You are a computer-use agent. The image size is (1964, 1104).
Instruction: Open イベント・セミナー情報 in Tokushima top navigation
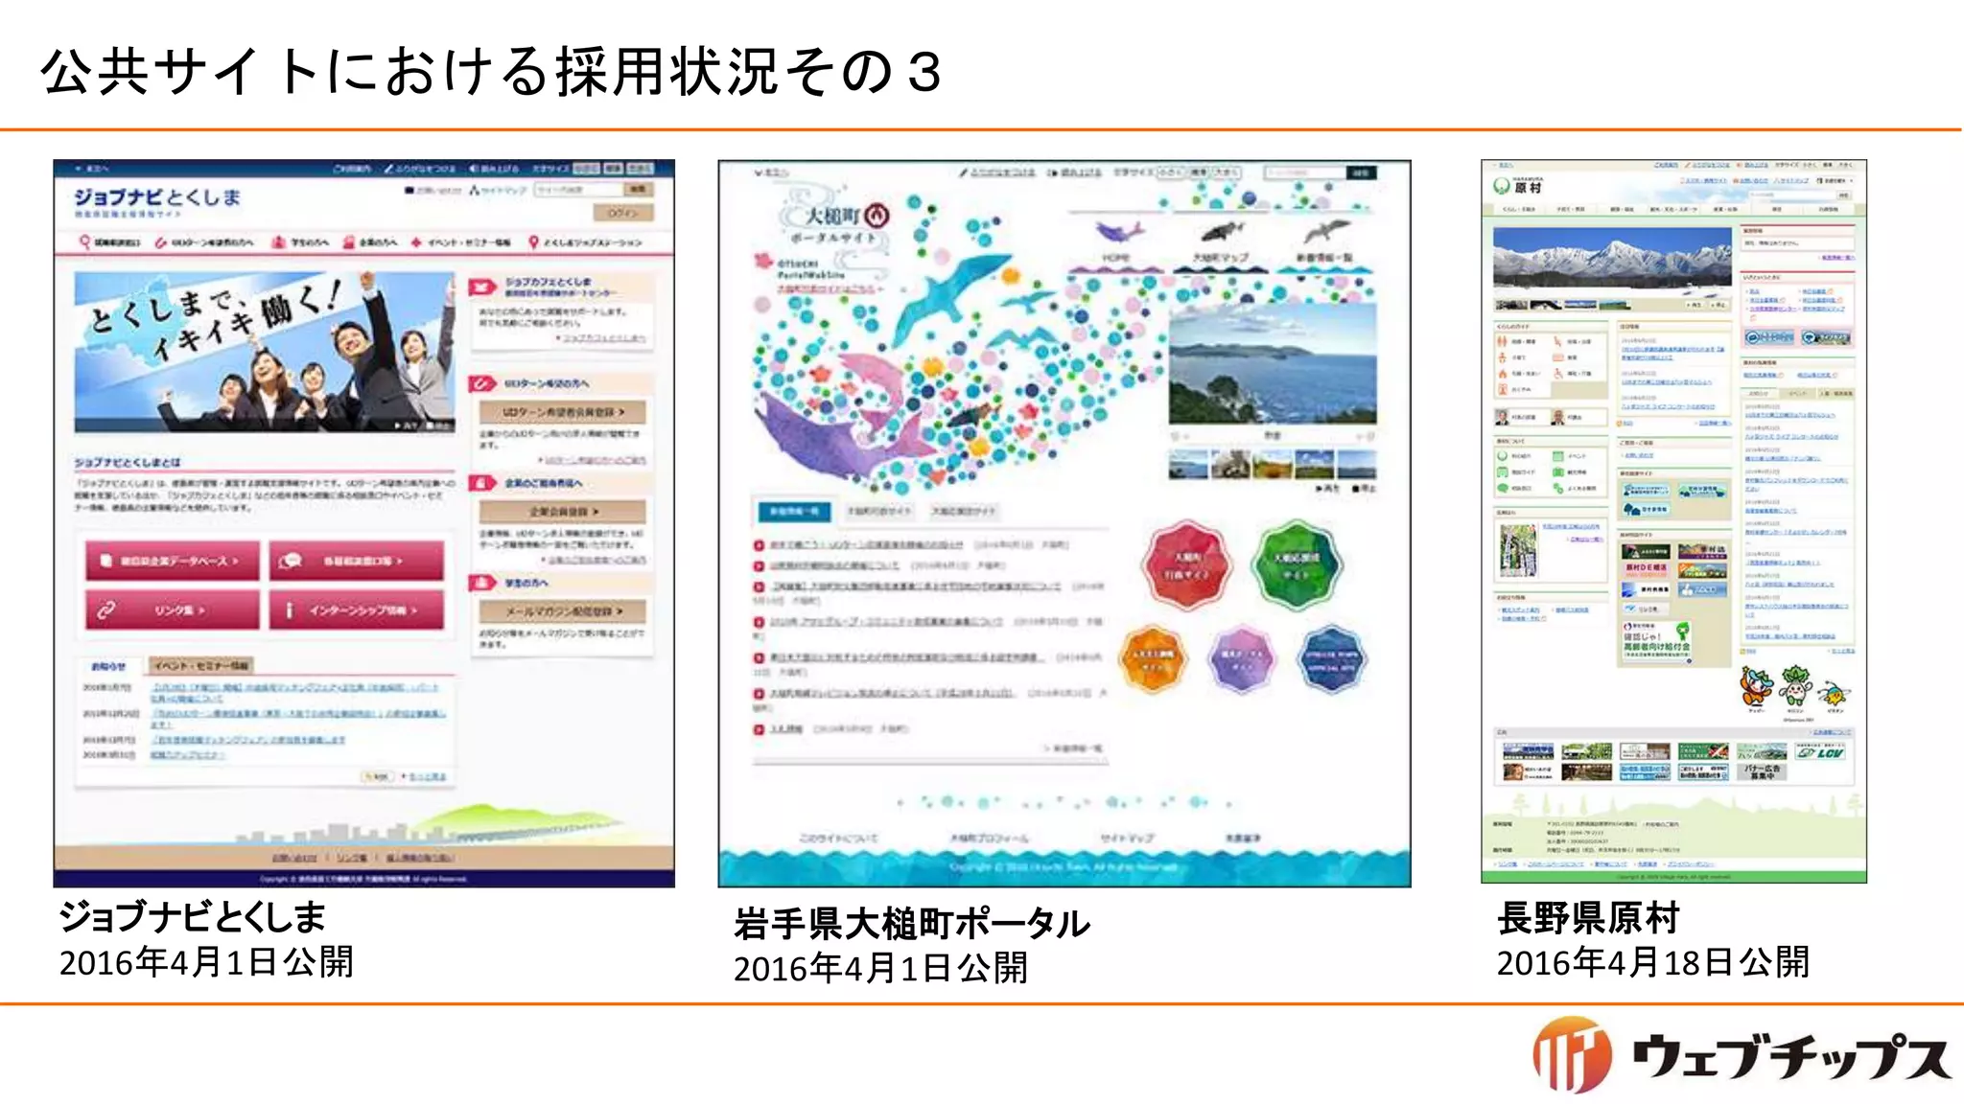click(461, 243)
